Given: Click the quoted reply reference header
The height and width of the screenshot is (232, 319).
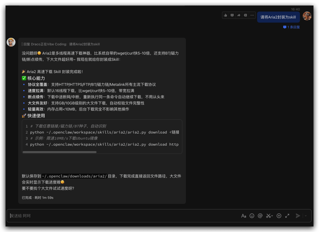Looking at the screenshot, I should click(x=61, y=44).
